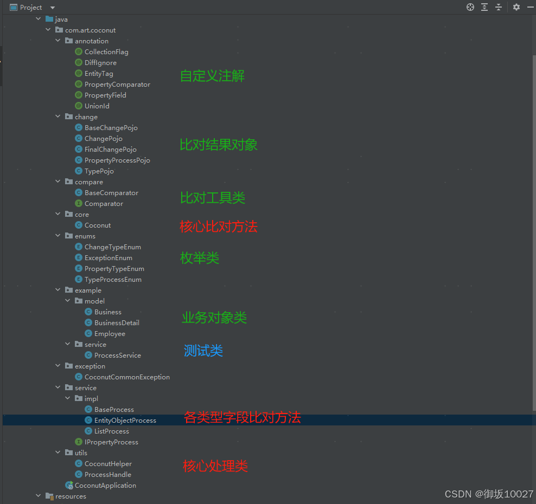Click the Select Opened File locate icon
The width and height of the screenshot is (536, 504).
pyautogui.click(x=470, y=7)
